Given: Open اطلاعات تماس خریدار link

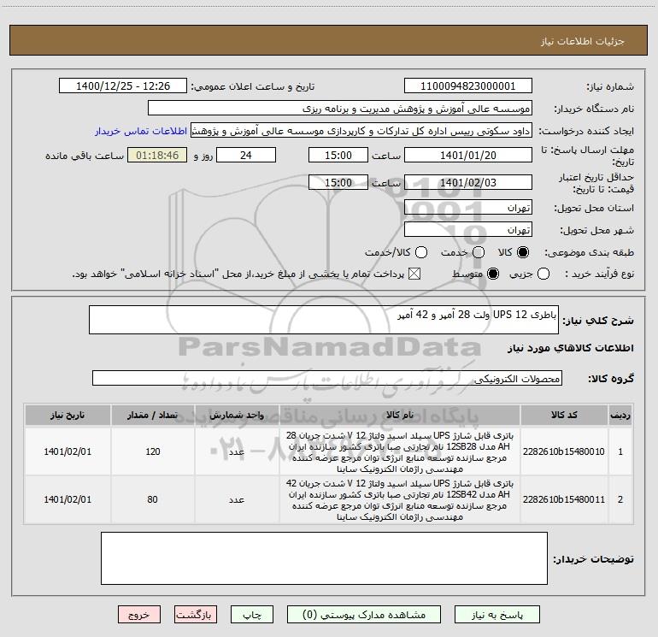Looking at the screenshot, I should pos(141,131).
